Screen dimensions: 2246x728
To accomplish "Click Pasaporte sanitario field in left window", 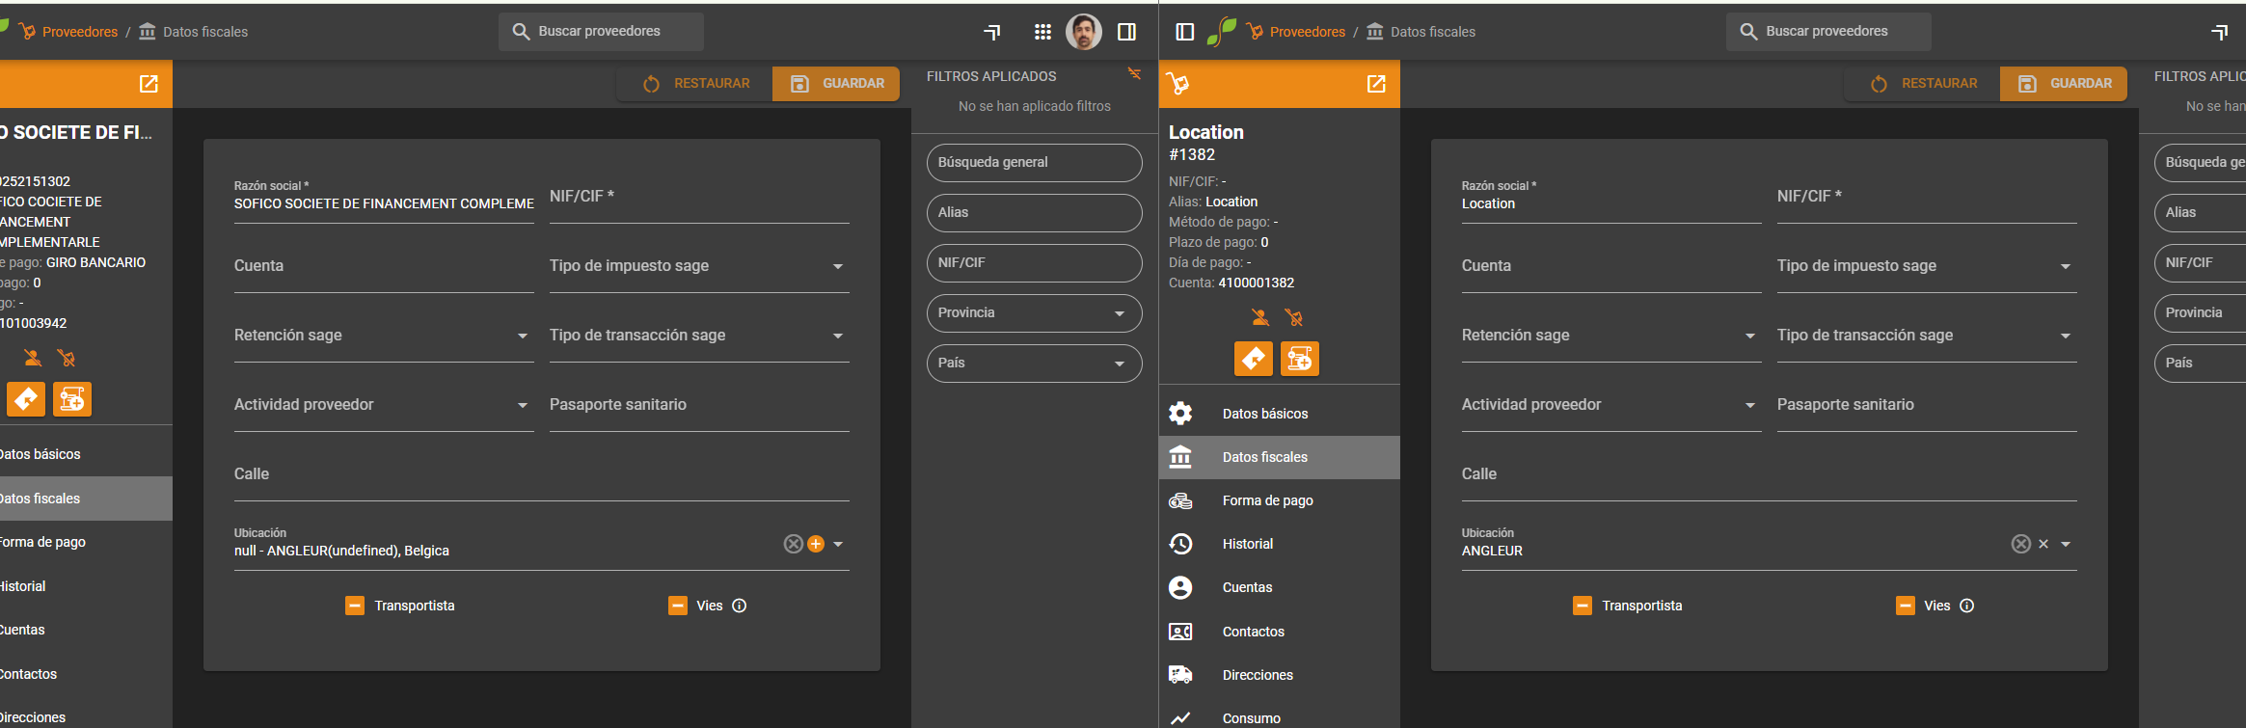I will (699, 405).
